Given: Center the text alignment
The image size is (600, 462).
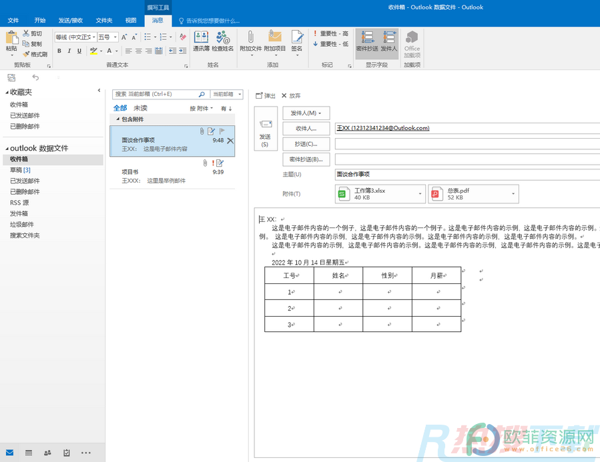Looking at the screenshot, I should (139, 51).
